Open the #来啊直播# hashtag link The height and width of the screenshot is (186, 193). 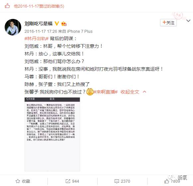click(x=106, y=92)
